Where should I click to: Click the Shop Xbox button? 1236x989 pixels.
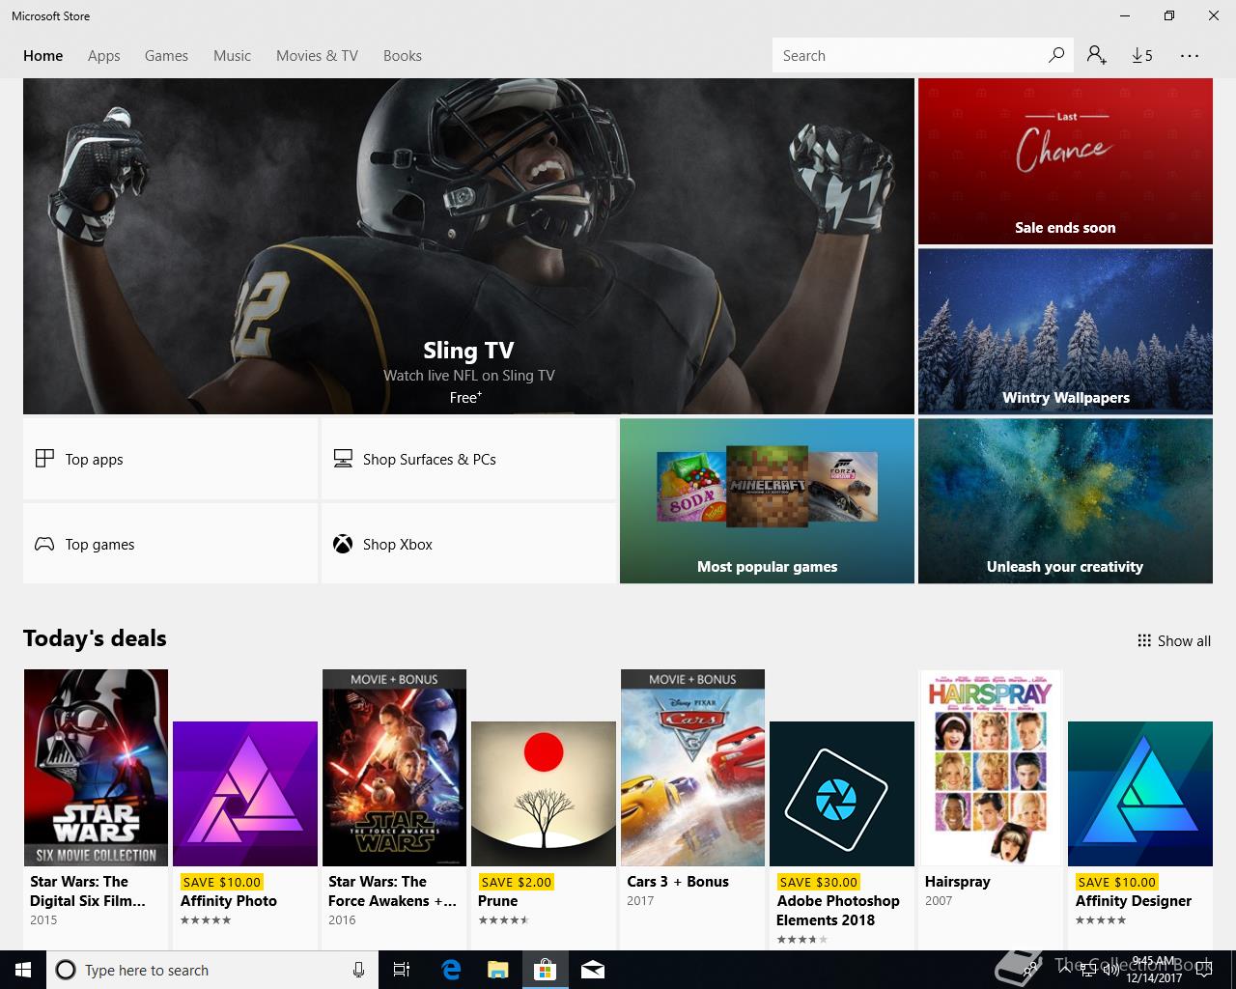point(468,544)
